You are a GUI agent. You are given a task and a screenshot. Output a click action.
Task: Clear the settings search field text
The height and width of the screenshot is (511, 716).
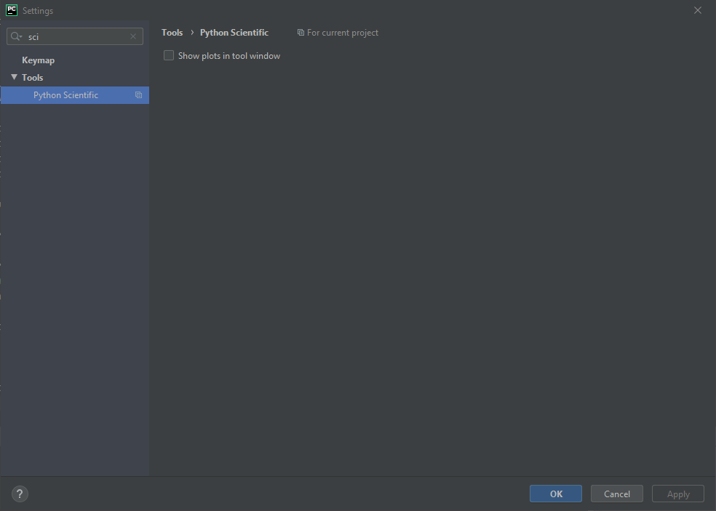pos(133,36)
